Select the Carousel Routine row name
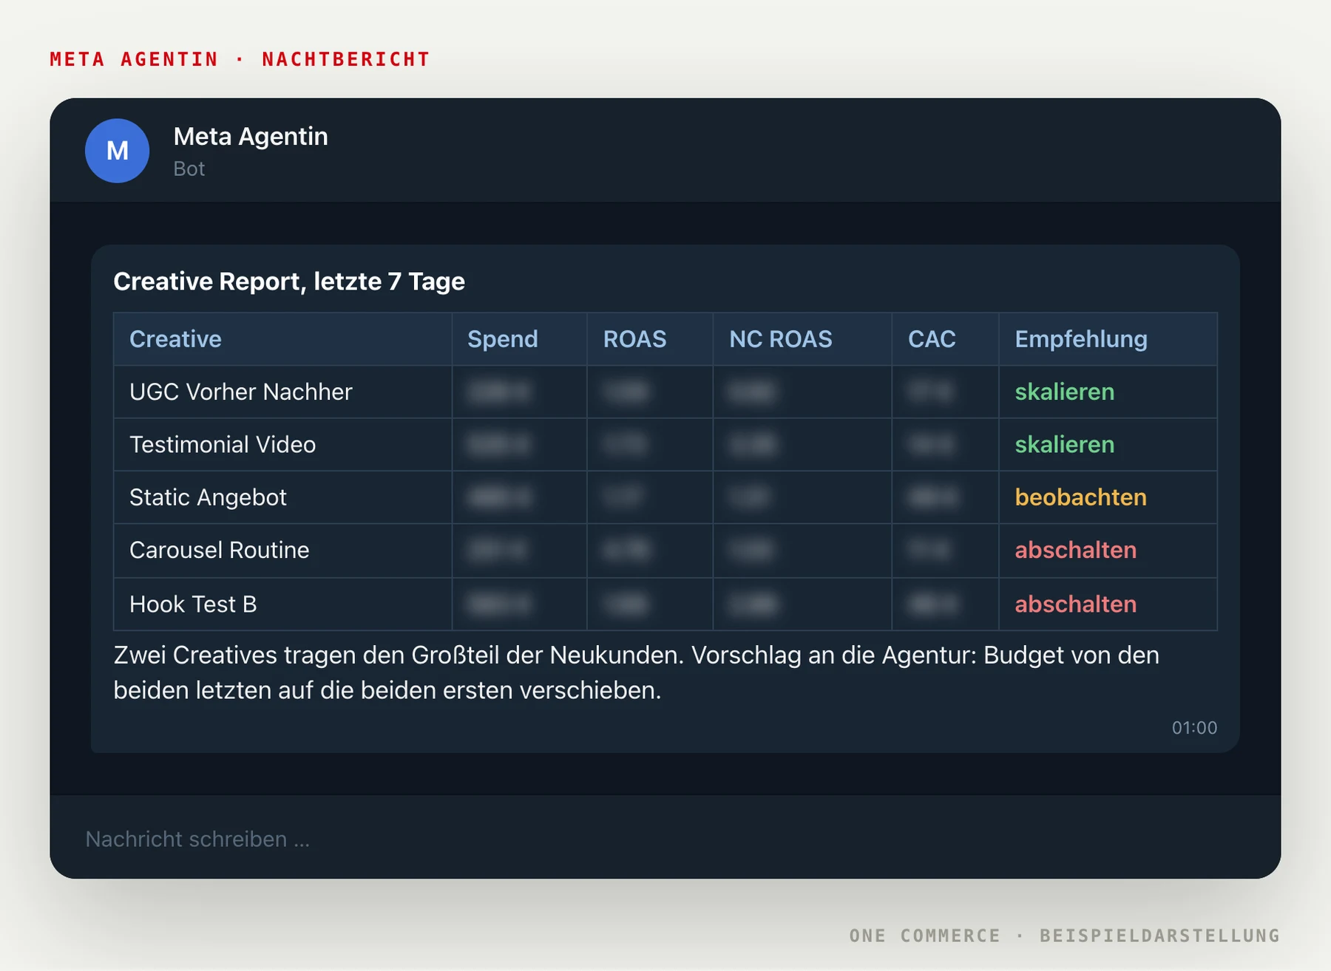 pos(220,551)
